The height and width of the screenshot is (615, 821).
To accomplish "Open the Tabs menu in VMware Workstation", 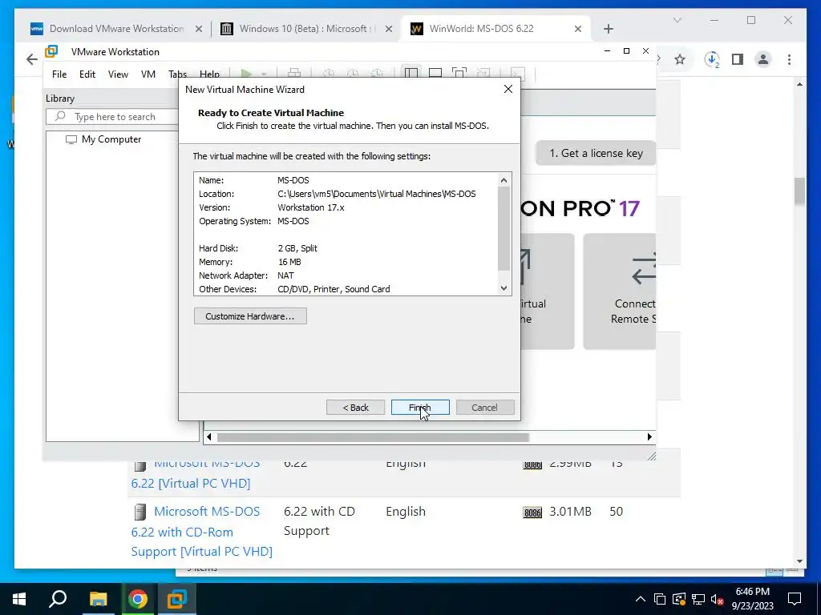I will pyautogui.click(x=177, y=74).
